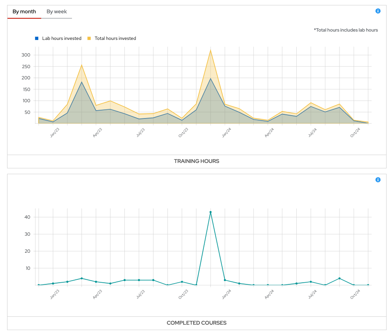The width and height of the screenshot is (392, 333).
Task: Click the TRAINING HOURS panel title
Action: (x=196, y=161)
